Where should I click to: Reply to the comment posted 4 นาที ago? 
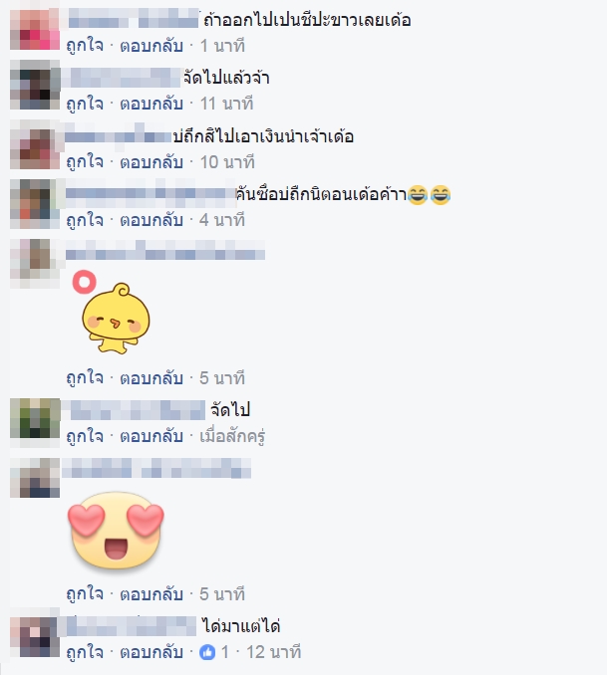[152, 220]
